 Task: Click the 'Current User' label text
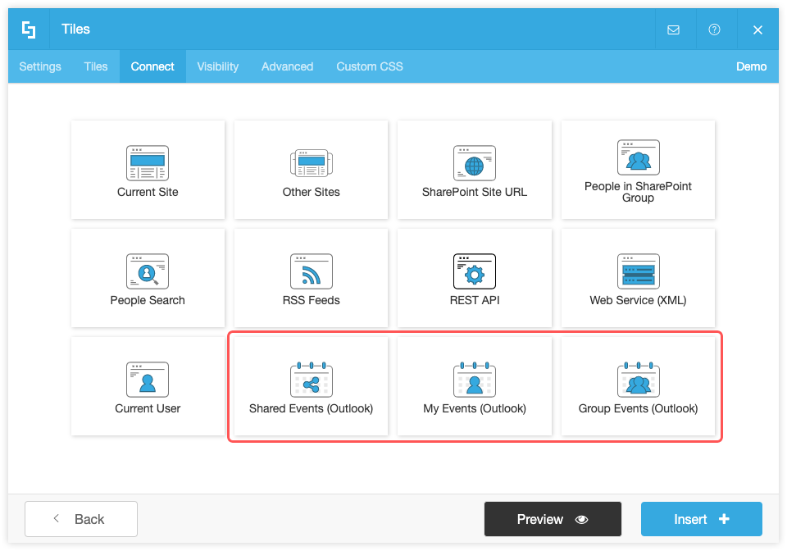coord(148,408)
